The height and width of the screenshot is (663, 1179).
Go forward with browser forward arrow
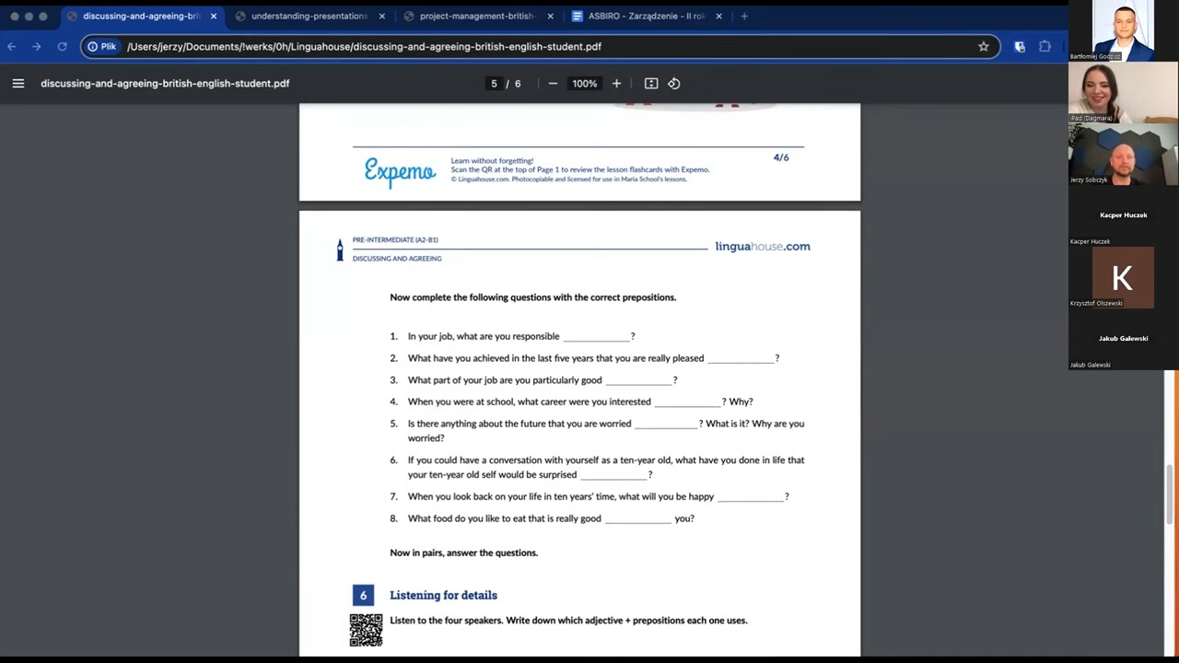(37, 46)
